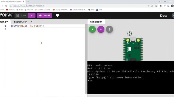Screen dimensions: 174x97
Task: Click the serial terminal prompt
Action: [90, 81]
